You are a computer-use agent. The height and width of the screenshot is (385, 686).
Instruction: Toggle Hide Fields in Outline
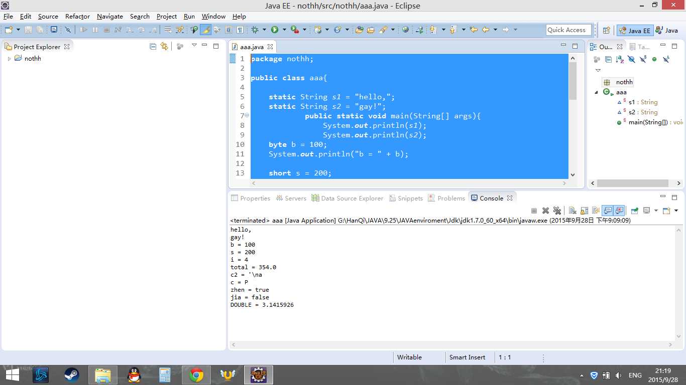(631, 59)
